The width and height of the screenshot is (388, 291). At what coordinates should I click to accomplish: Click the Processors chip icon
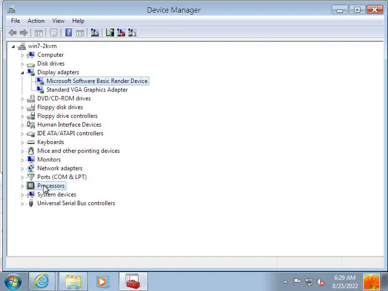point(31,186)
